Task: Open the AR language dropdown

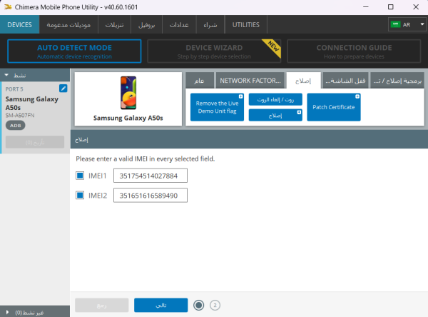Action: pyautogui.click(x=408, y=24)
